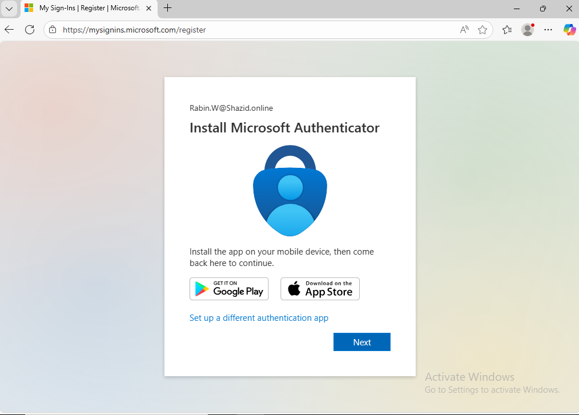
Task: Minimize the browser window
Action: [517, 9]
